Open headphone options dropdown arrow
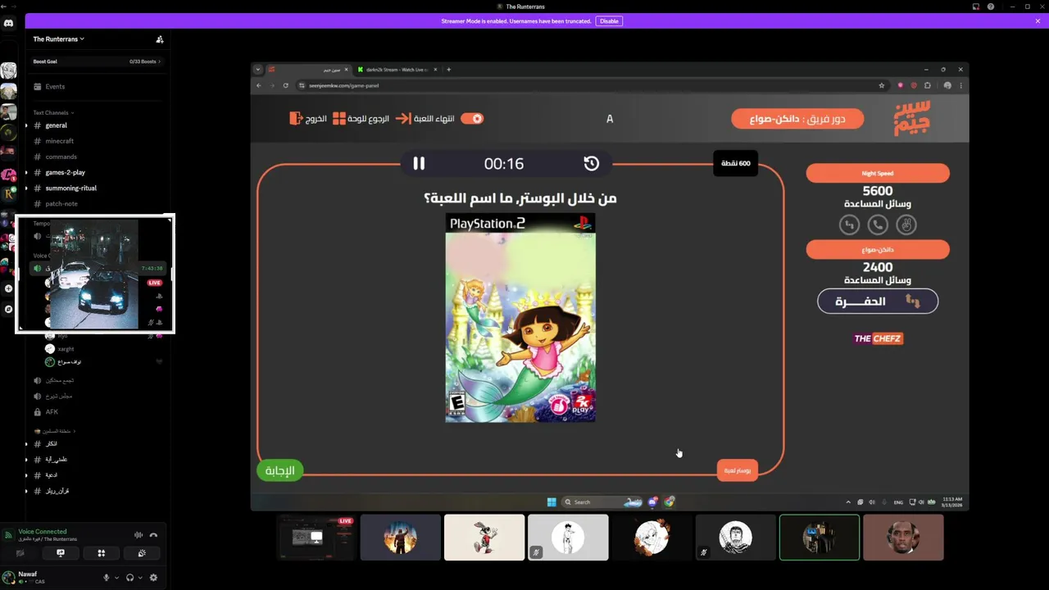This screenshot has height=590, width=1049. point(139,578)
